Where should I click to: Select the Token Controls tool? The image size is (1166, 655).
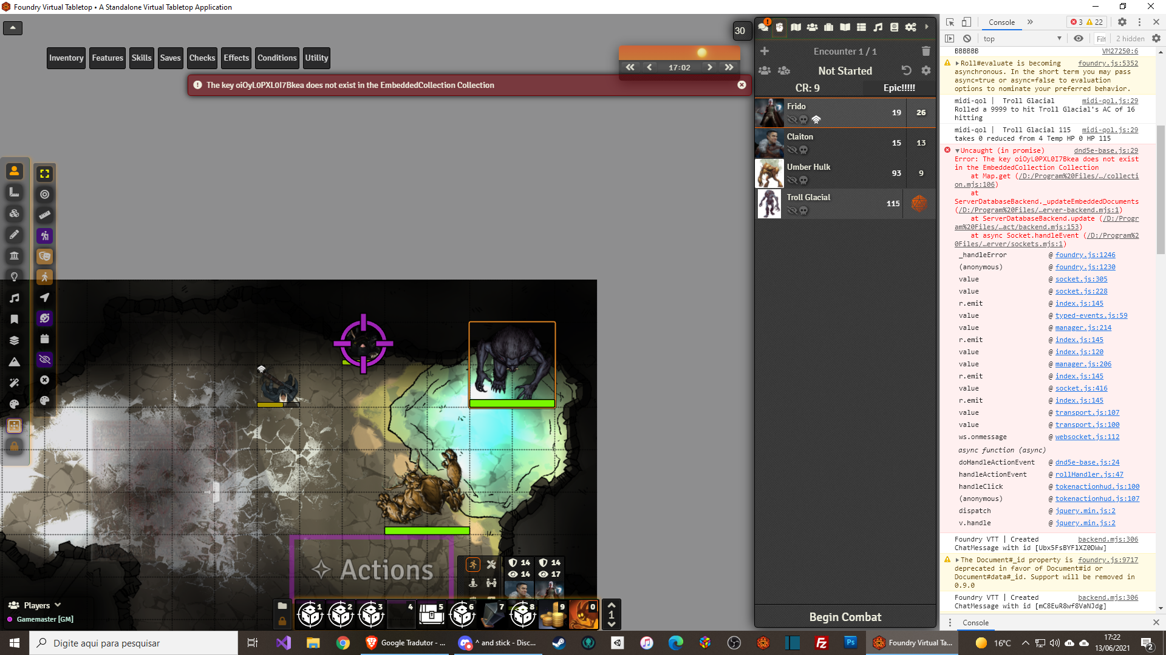[x=15, y=171]
